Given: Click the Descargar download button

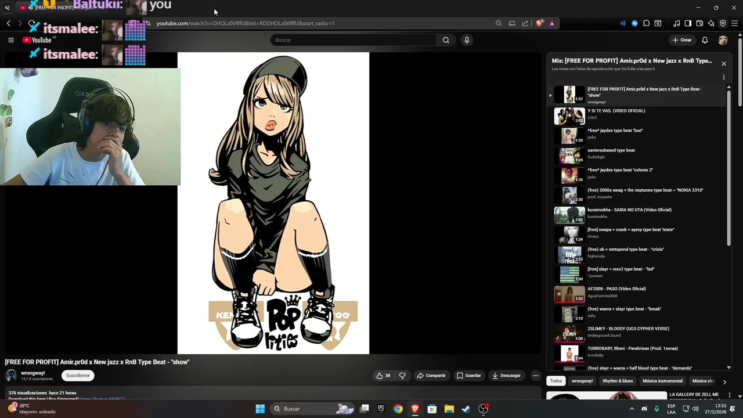Looking at the screenshot, I should pyautogui.click(x=506, y=376).
